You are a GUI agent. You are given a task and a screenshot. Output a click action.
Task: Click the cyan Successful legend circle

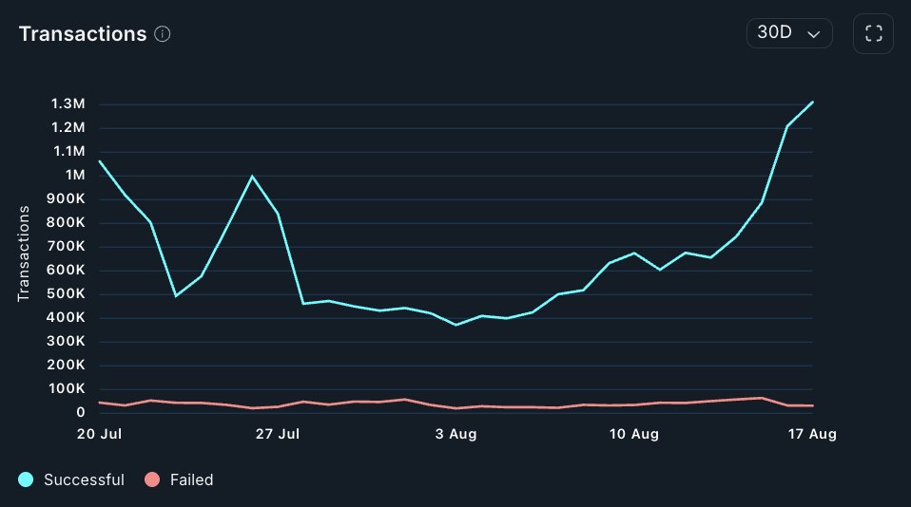pyautogui.click(x=27, y=479)
